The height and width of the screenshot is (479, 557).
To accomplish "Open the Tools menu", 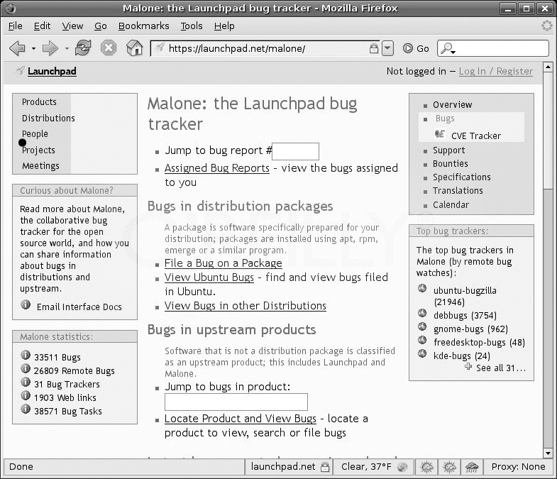I will coord(191,26).
